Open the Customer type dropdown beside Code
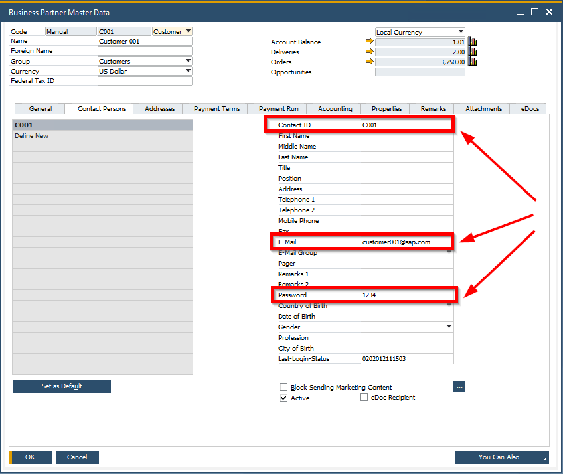Viewport: 563px width, 474px height. 187,31
